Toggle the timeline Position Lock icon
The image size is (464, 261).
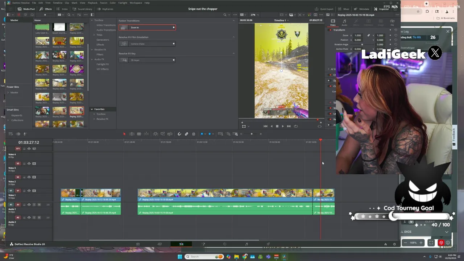(x=193, y=134)
